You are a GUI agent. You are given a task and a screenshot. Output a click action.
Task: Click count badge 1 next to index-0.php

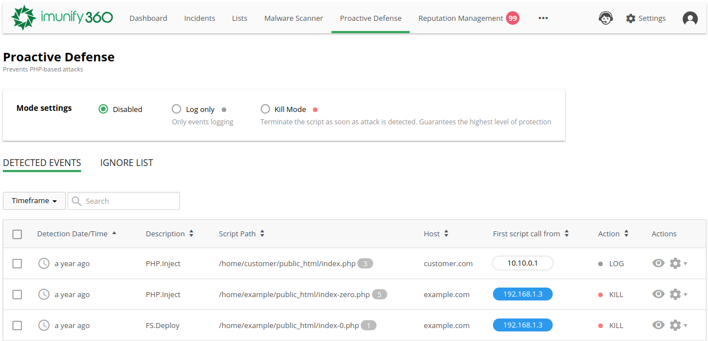[x=369, y=325]
